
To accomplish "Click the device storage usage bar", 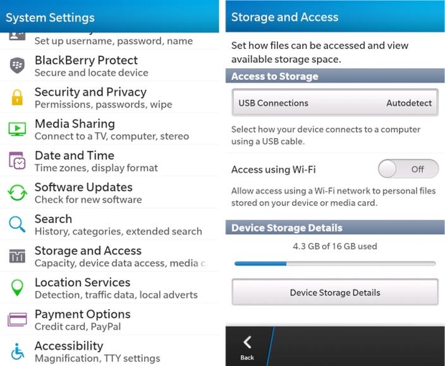I will point(335,263).
